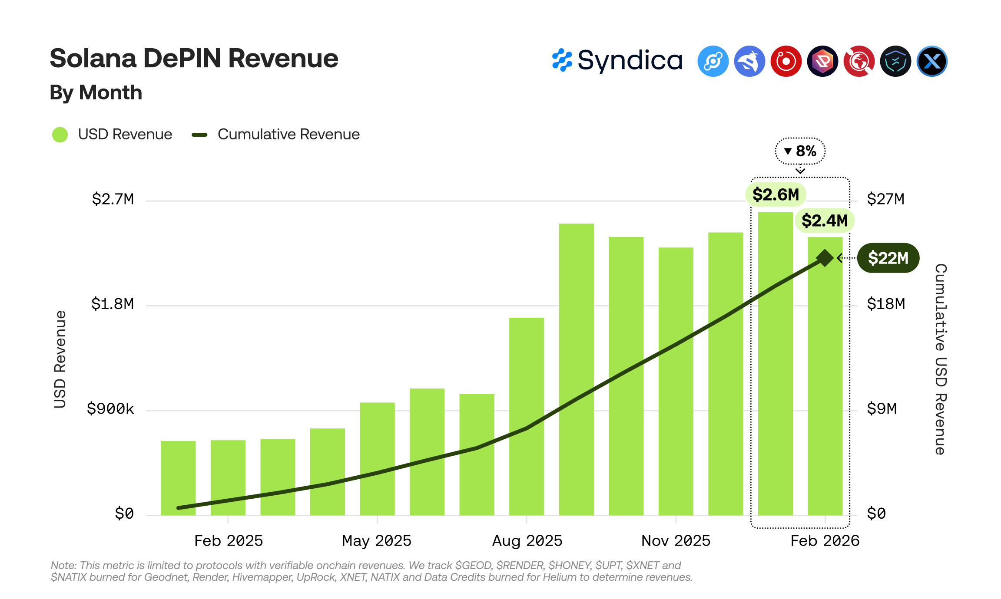Screen dimensions: 1001x599
Task: Select the $2.4M bar value label
Action: pos(824,221)
